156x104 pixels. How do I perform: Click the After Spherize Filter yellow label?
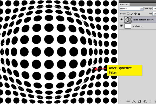[124, 70]
